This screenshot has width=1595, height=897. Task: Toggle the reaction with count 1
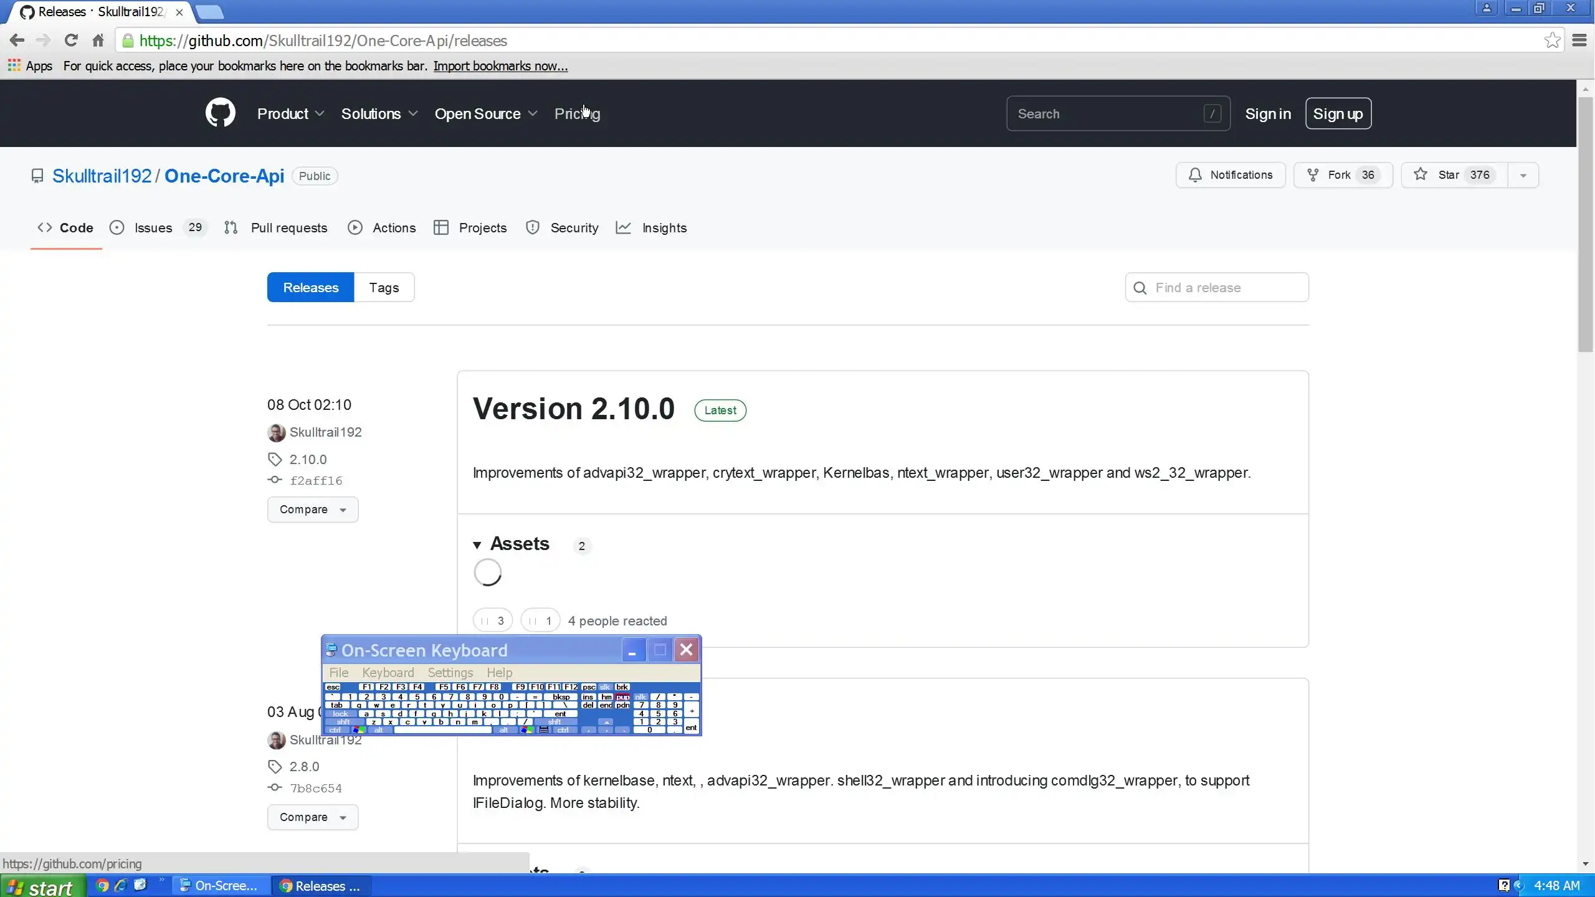pyautogui.click(x=540, y=620)
